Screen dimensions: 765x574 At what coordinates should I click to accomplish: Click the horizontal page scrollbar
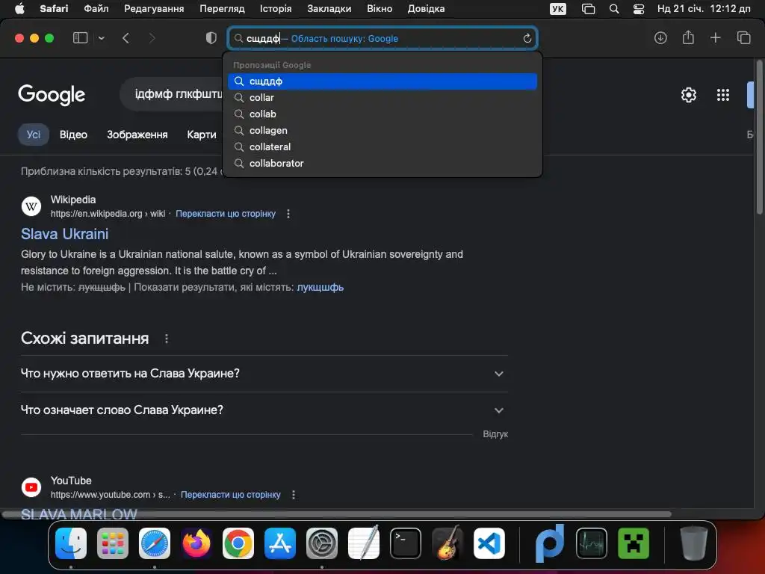pyautogui.click(x=337, y=514)
